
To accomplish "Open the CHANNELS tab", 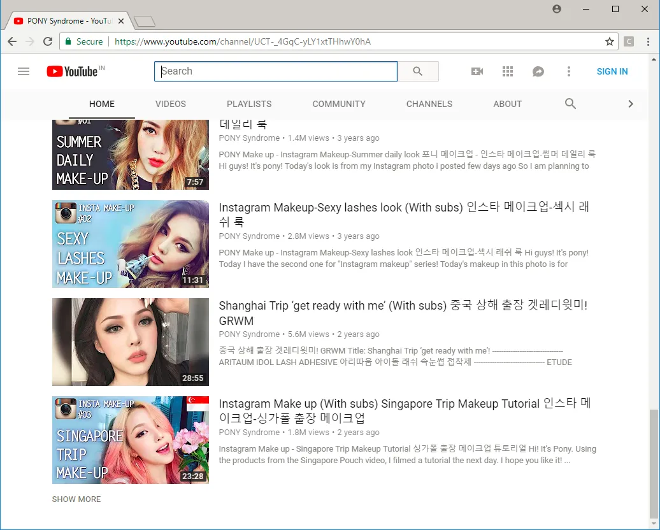I will [x=429, y=104].
